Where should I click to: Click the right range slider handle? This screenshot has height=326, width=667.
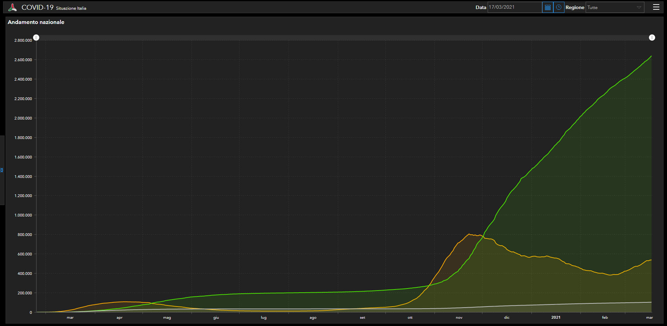pos(652,38)
